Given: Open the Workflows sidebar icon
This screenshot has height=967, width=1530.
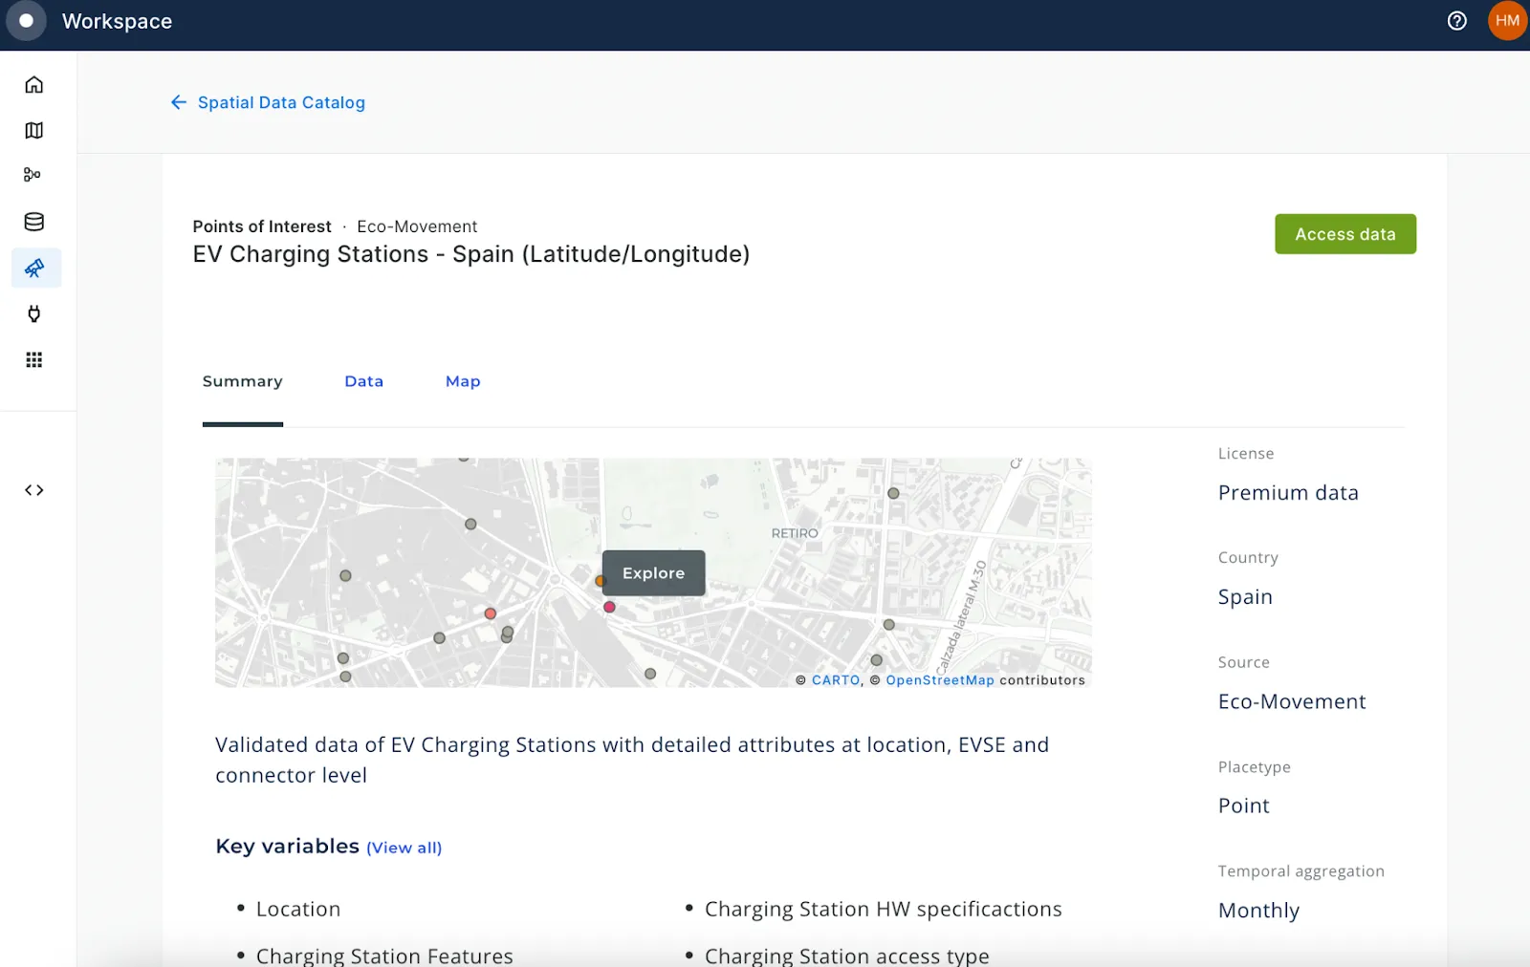Looking at the screenshot, I should tap(33, 175).
